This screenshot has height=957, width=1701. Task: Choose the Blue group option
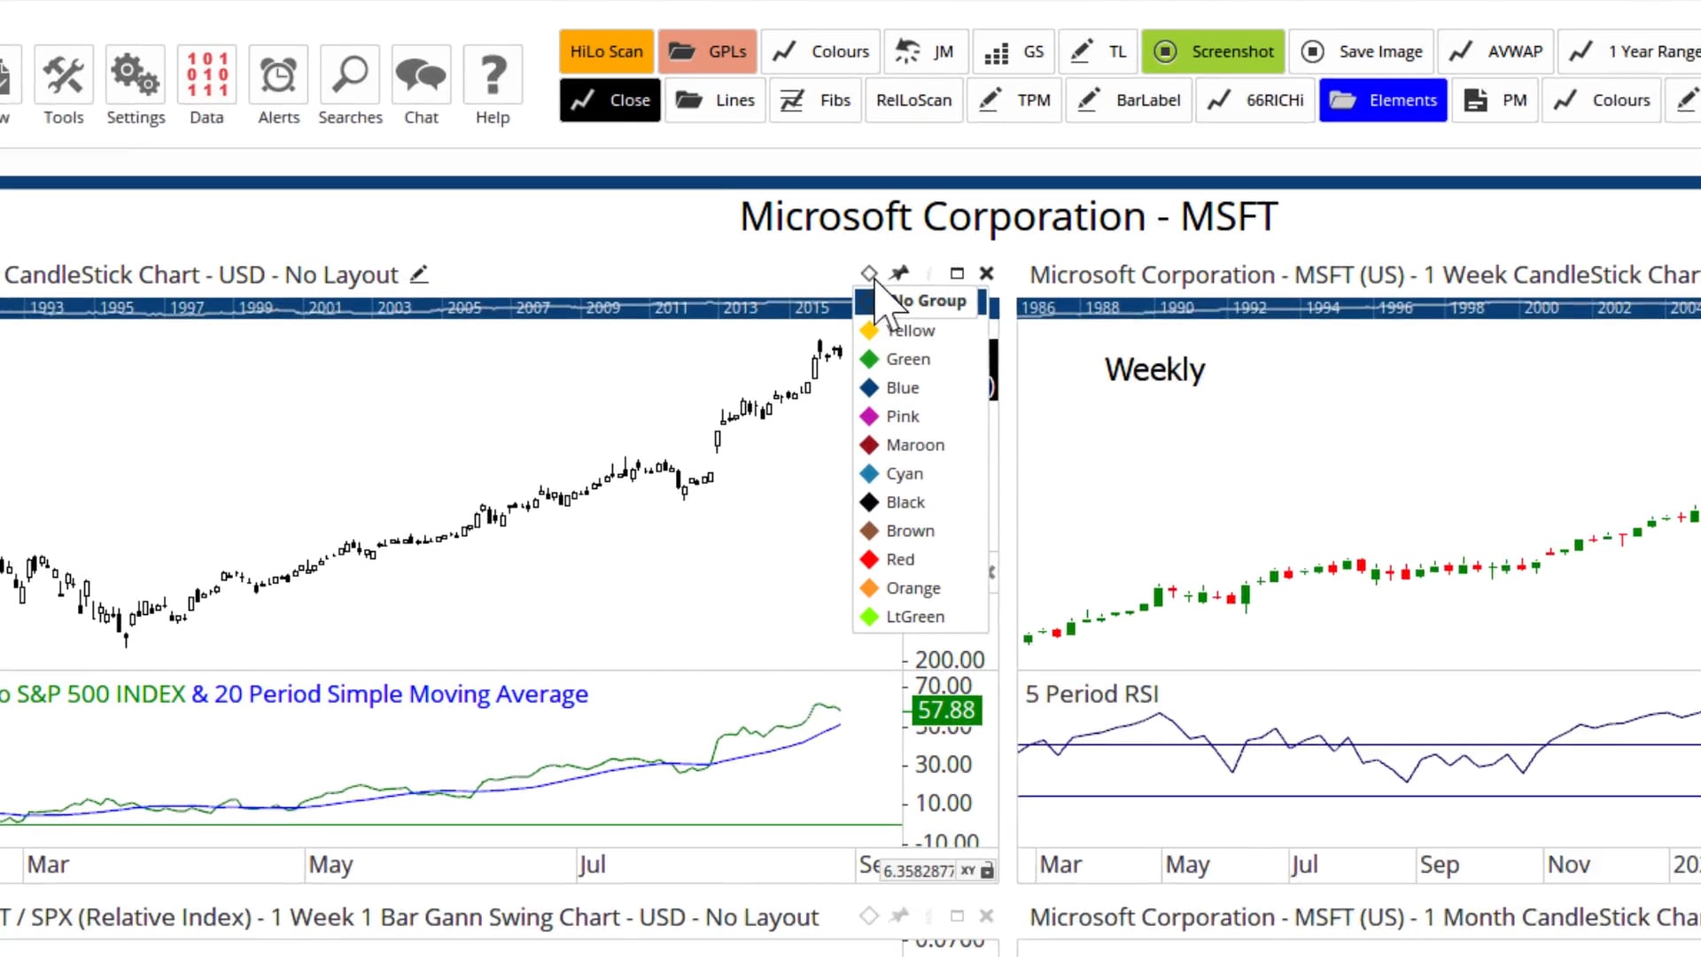tap(920, 387)
